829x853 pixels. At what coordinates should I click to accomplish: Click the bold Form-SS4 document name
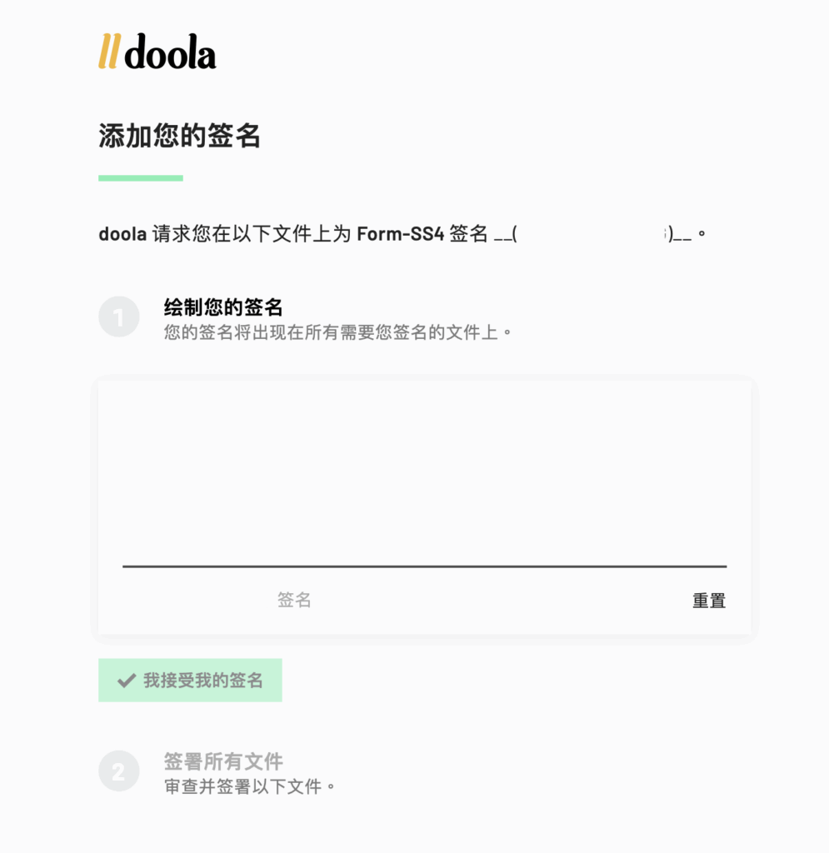[x=400, y=234]
